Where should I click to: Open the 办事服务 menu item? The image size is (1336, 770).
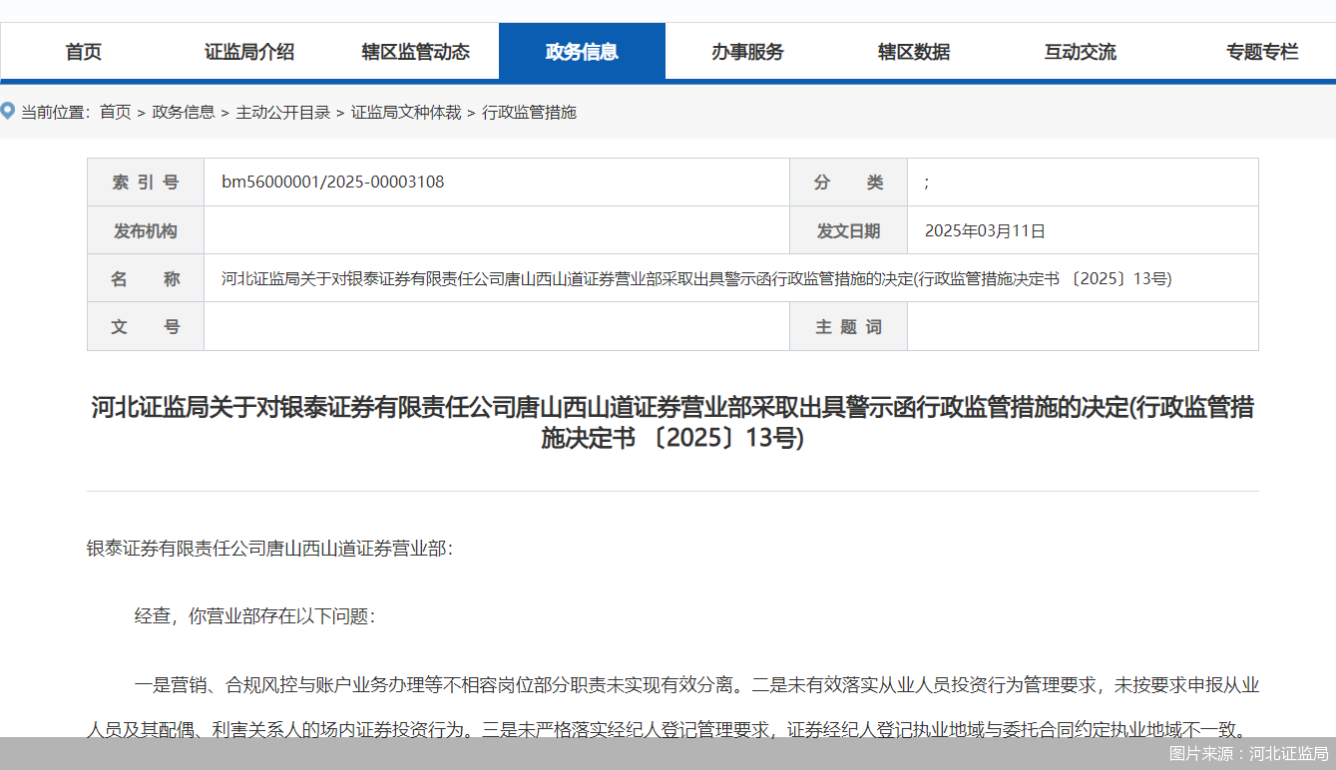pyautogui.click(x=747, y=51)
